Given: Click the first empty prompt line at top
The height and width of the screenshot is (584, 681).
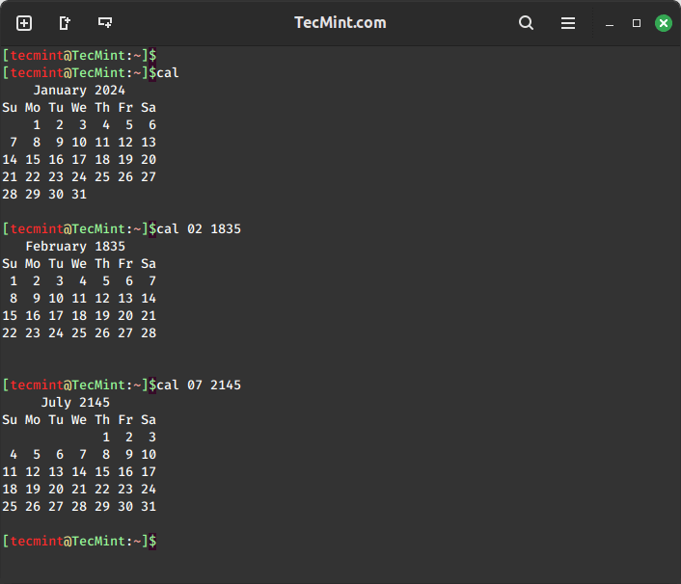Looking at the screenshot, I should click(79, 56).
